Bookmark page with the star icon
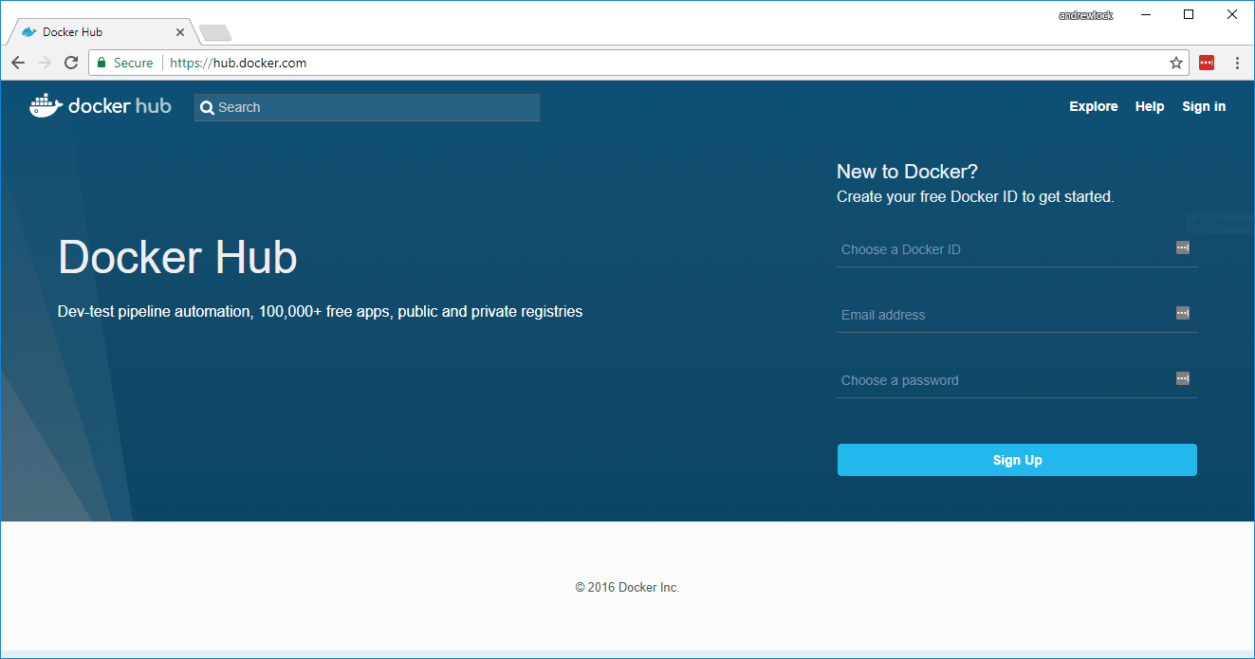 pyautogui.click(x=1176, y=63)
